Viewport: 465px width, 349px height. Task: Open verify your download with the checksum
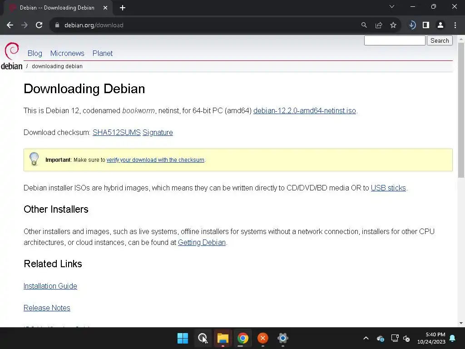(x=155, y=160)
